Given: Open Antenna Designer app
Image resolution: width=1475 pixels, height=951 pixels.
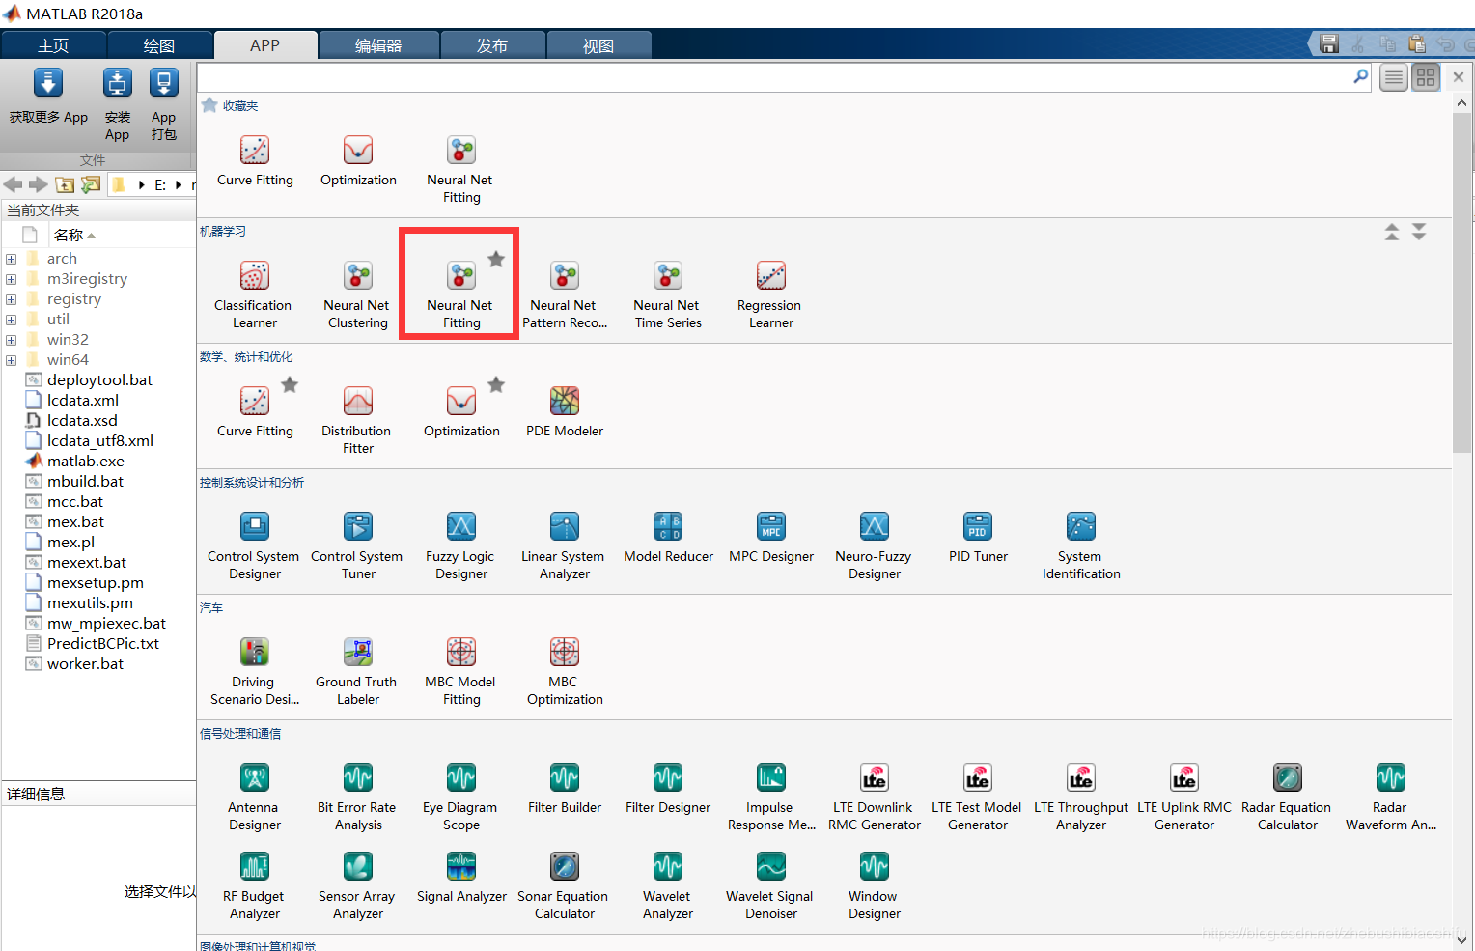Looking at the screenshot, I should tap(254, 797).
